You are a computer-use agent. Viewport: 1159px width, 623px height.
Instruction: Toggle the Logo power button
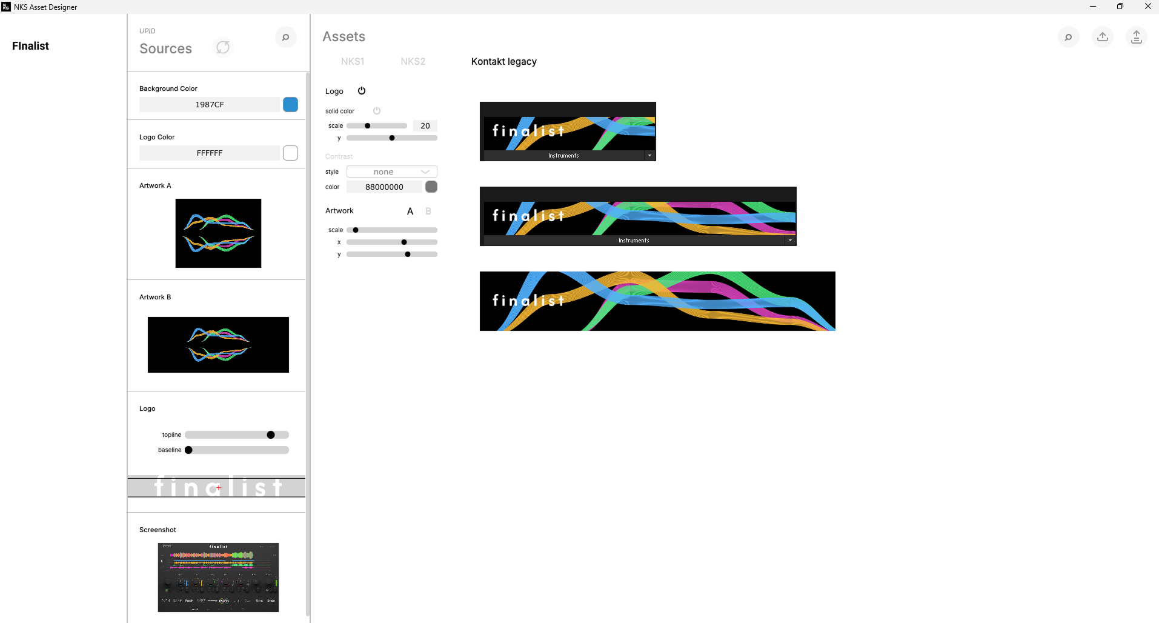(x=362, y=91)
